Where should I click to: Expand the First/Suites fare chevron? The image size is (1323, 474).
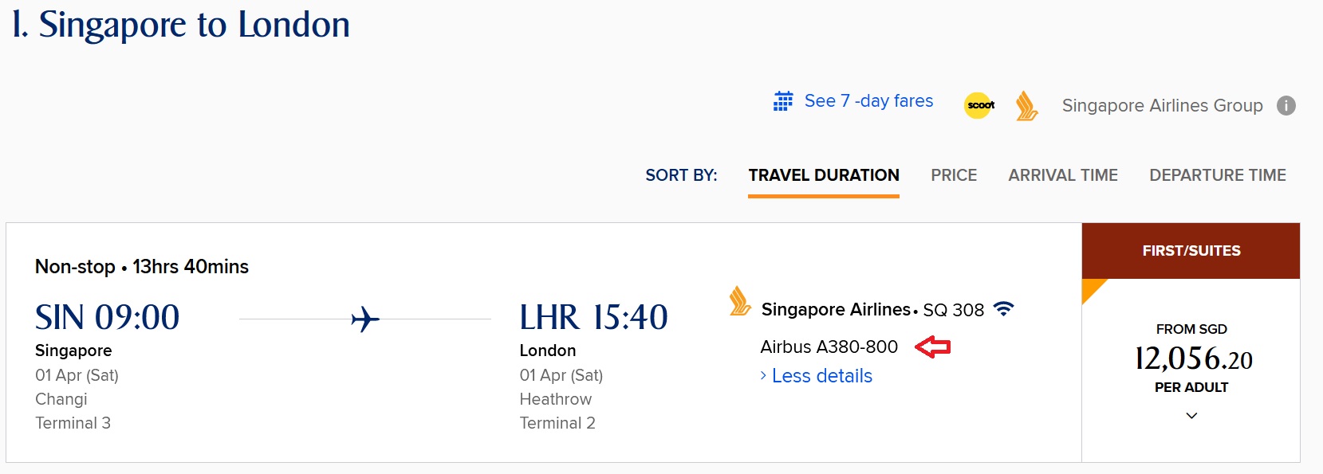(x=1191, y=416)
